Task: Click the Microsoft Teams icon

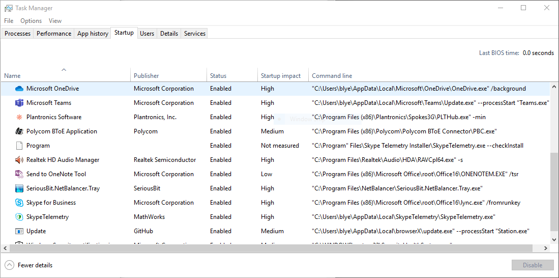Action: [x=19, y=103]
